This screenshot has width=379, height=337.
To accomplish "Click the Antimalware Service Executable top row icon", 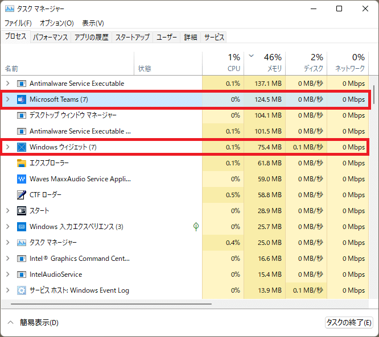I will (22, 84).
